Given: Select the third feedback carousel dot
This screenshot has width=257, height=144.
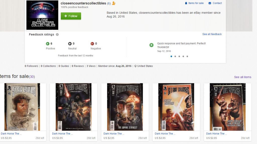Looking at the screenshot, I should 179,56.
